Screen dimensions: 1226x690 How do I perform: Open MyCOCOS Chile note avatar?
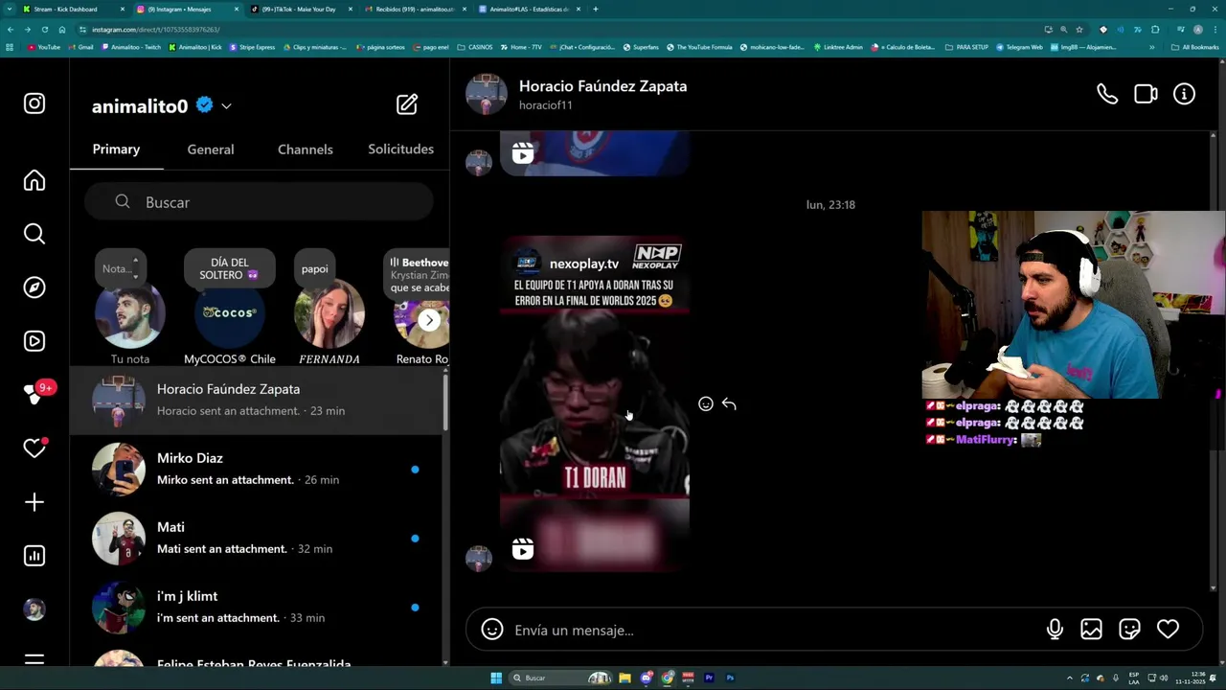[229, 314]
